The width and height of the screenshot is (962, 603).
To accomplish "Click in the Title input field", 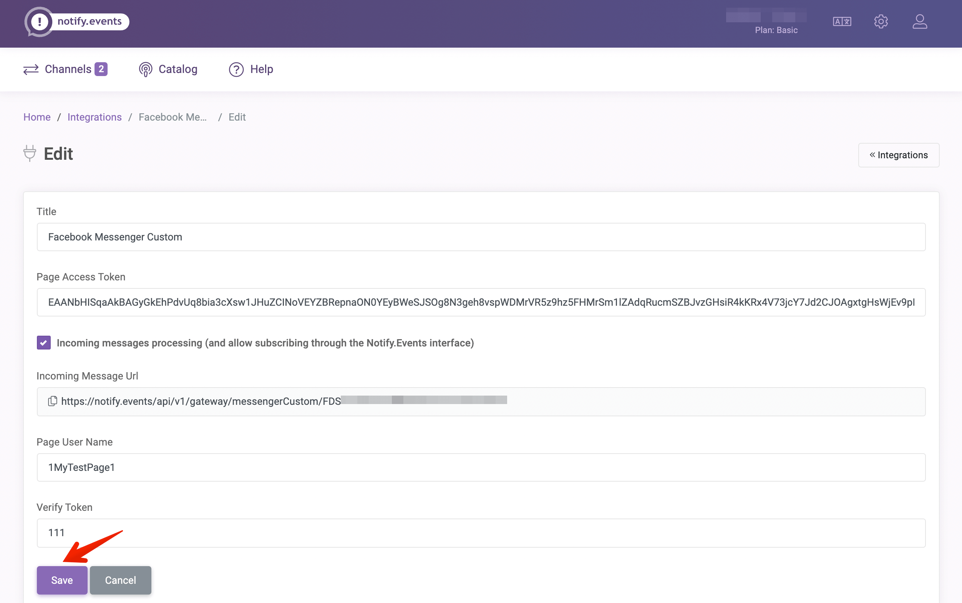I will pyautogui.click(x=481, y=237).
